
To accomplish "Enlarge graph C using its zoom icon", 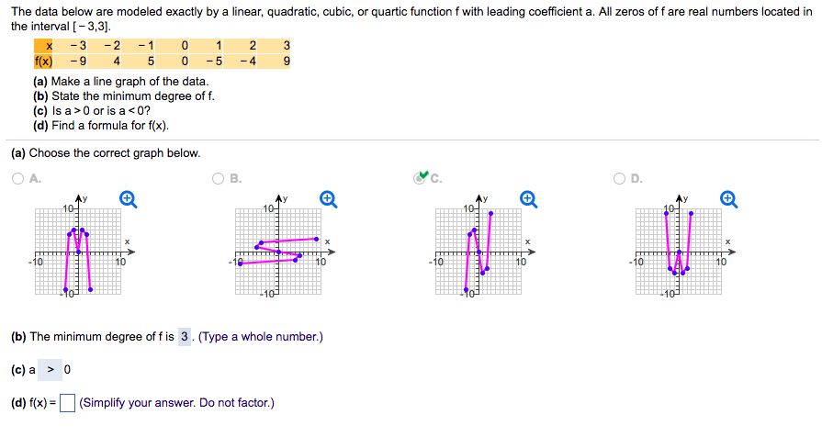I will (x=527, y=197).
